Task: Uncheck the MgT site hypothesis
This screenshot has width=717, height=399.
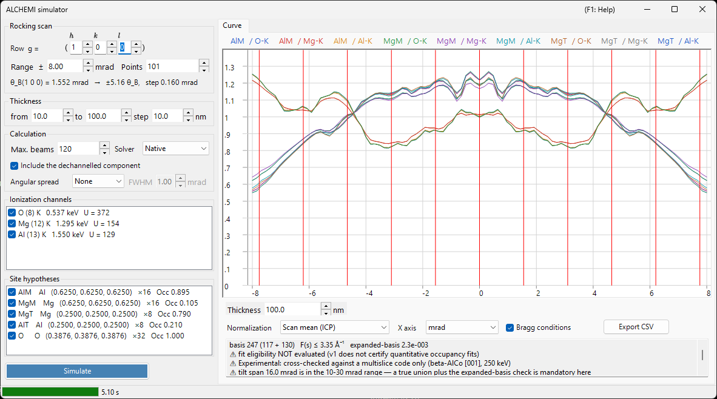Action: click(x=12, y=314)
